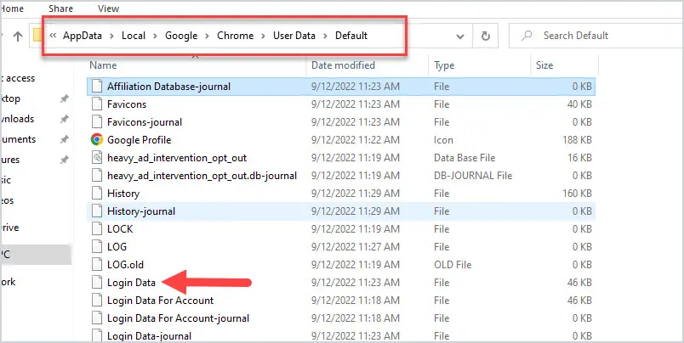Select the Login Data file name

[131, 283]
